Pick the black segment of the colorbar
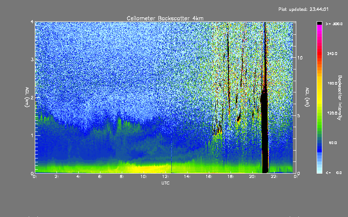The image size is (348, 217). coord(319,23)
